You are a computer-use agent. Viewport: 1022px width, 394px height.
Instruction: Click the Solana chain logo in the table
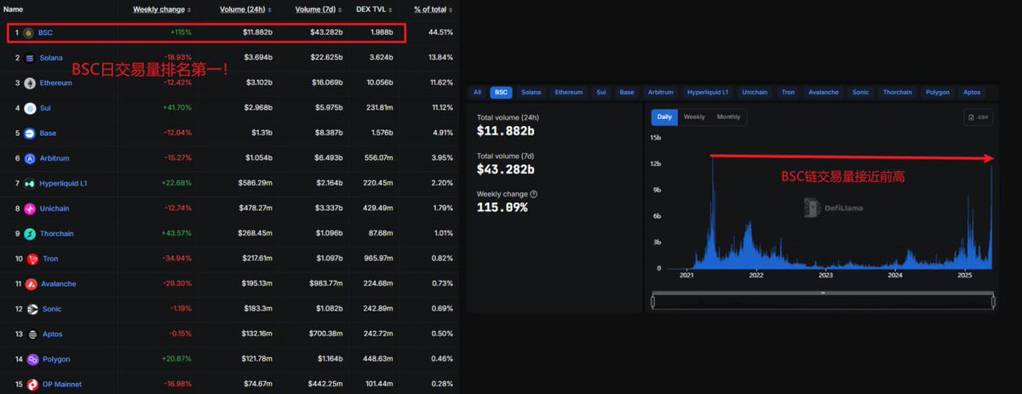(x=31, y=58)
